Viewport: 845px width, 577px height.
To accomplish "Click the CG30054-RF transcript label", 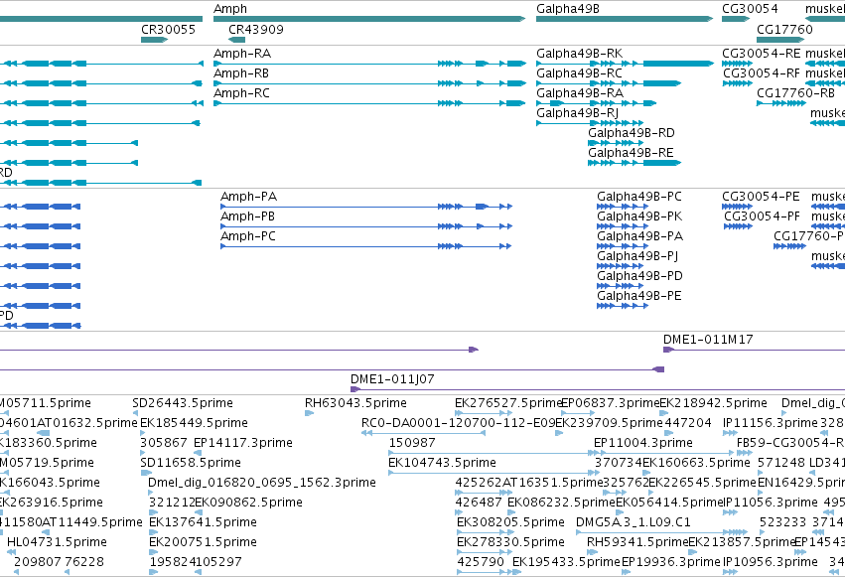I will (762, 73).
